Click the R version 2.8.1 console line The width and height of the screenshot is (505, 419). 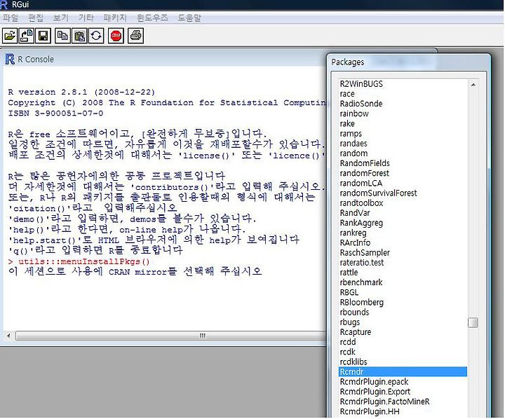point(81,92)
